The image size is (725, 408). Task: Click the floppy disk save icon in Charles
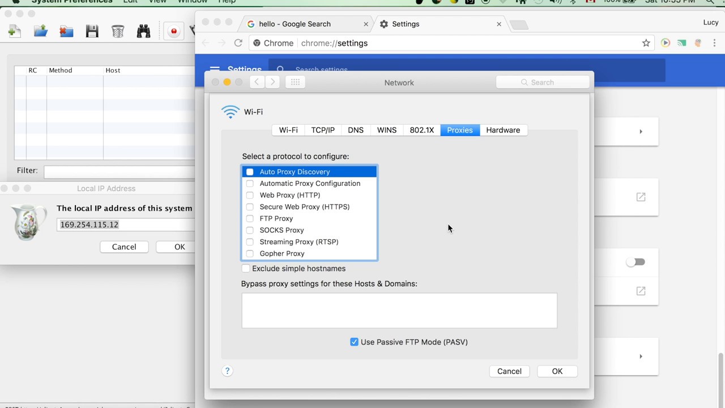click(x=92, y=31)
